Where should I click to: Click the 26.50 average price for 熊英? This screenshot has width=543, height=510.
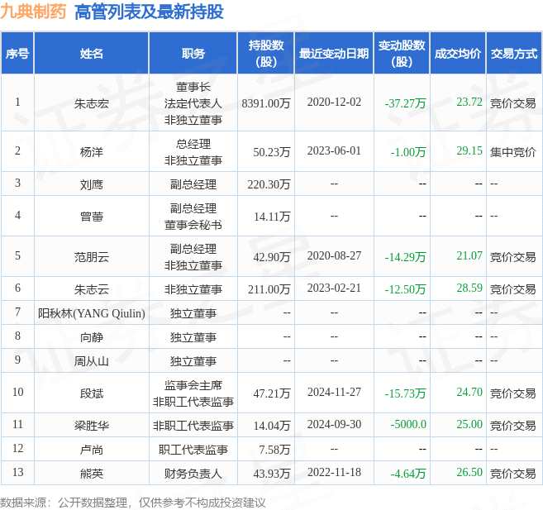coord(469,472)
